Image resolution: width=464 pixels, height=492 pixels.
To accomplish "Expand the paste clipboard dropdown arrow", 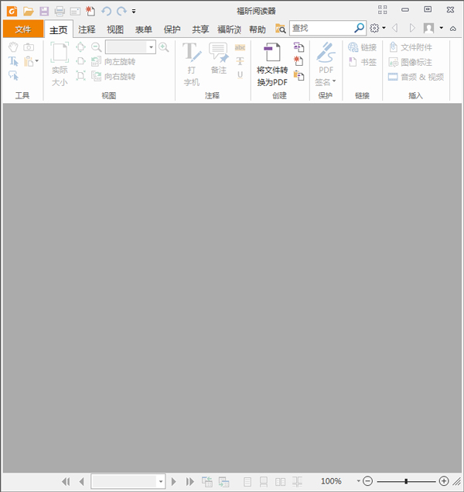I will [x=37, y=61].
